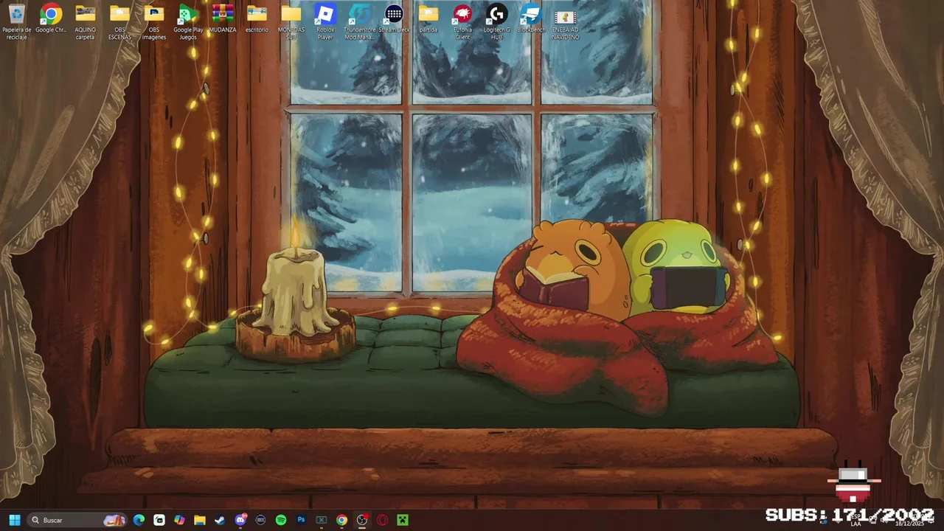Image resolution: width=944 pixels, height=531 pixels.
Task: Open Steam from the taskbar
Action: point(220,520)
